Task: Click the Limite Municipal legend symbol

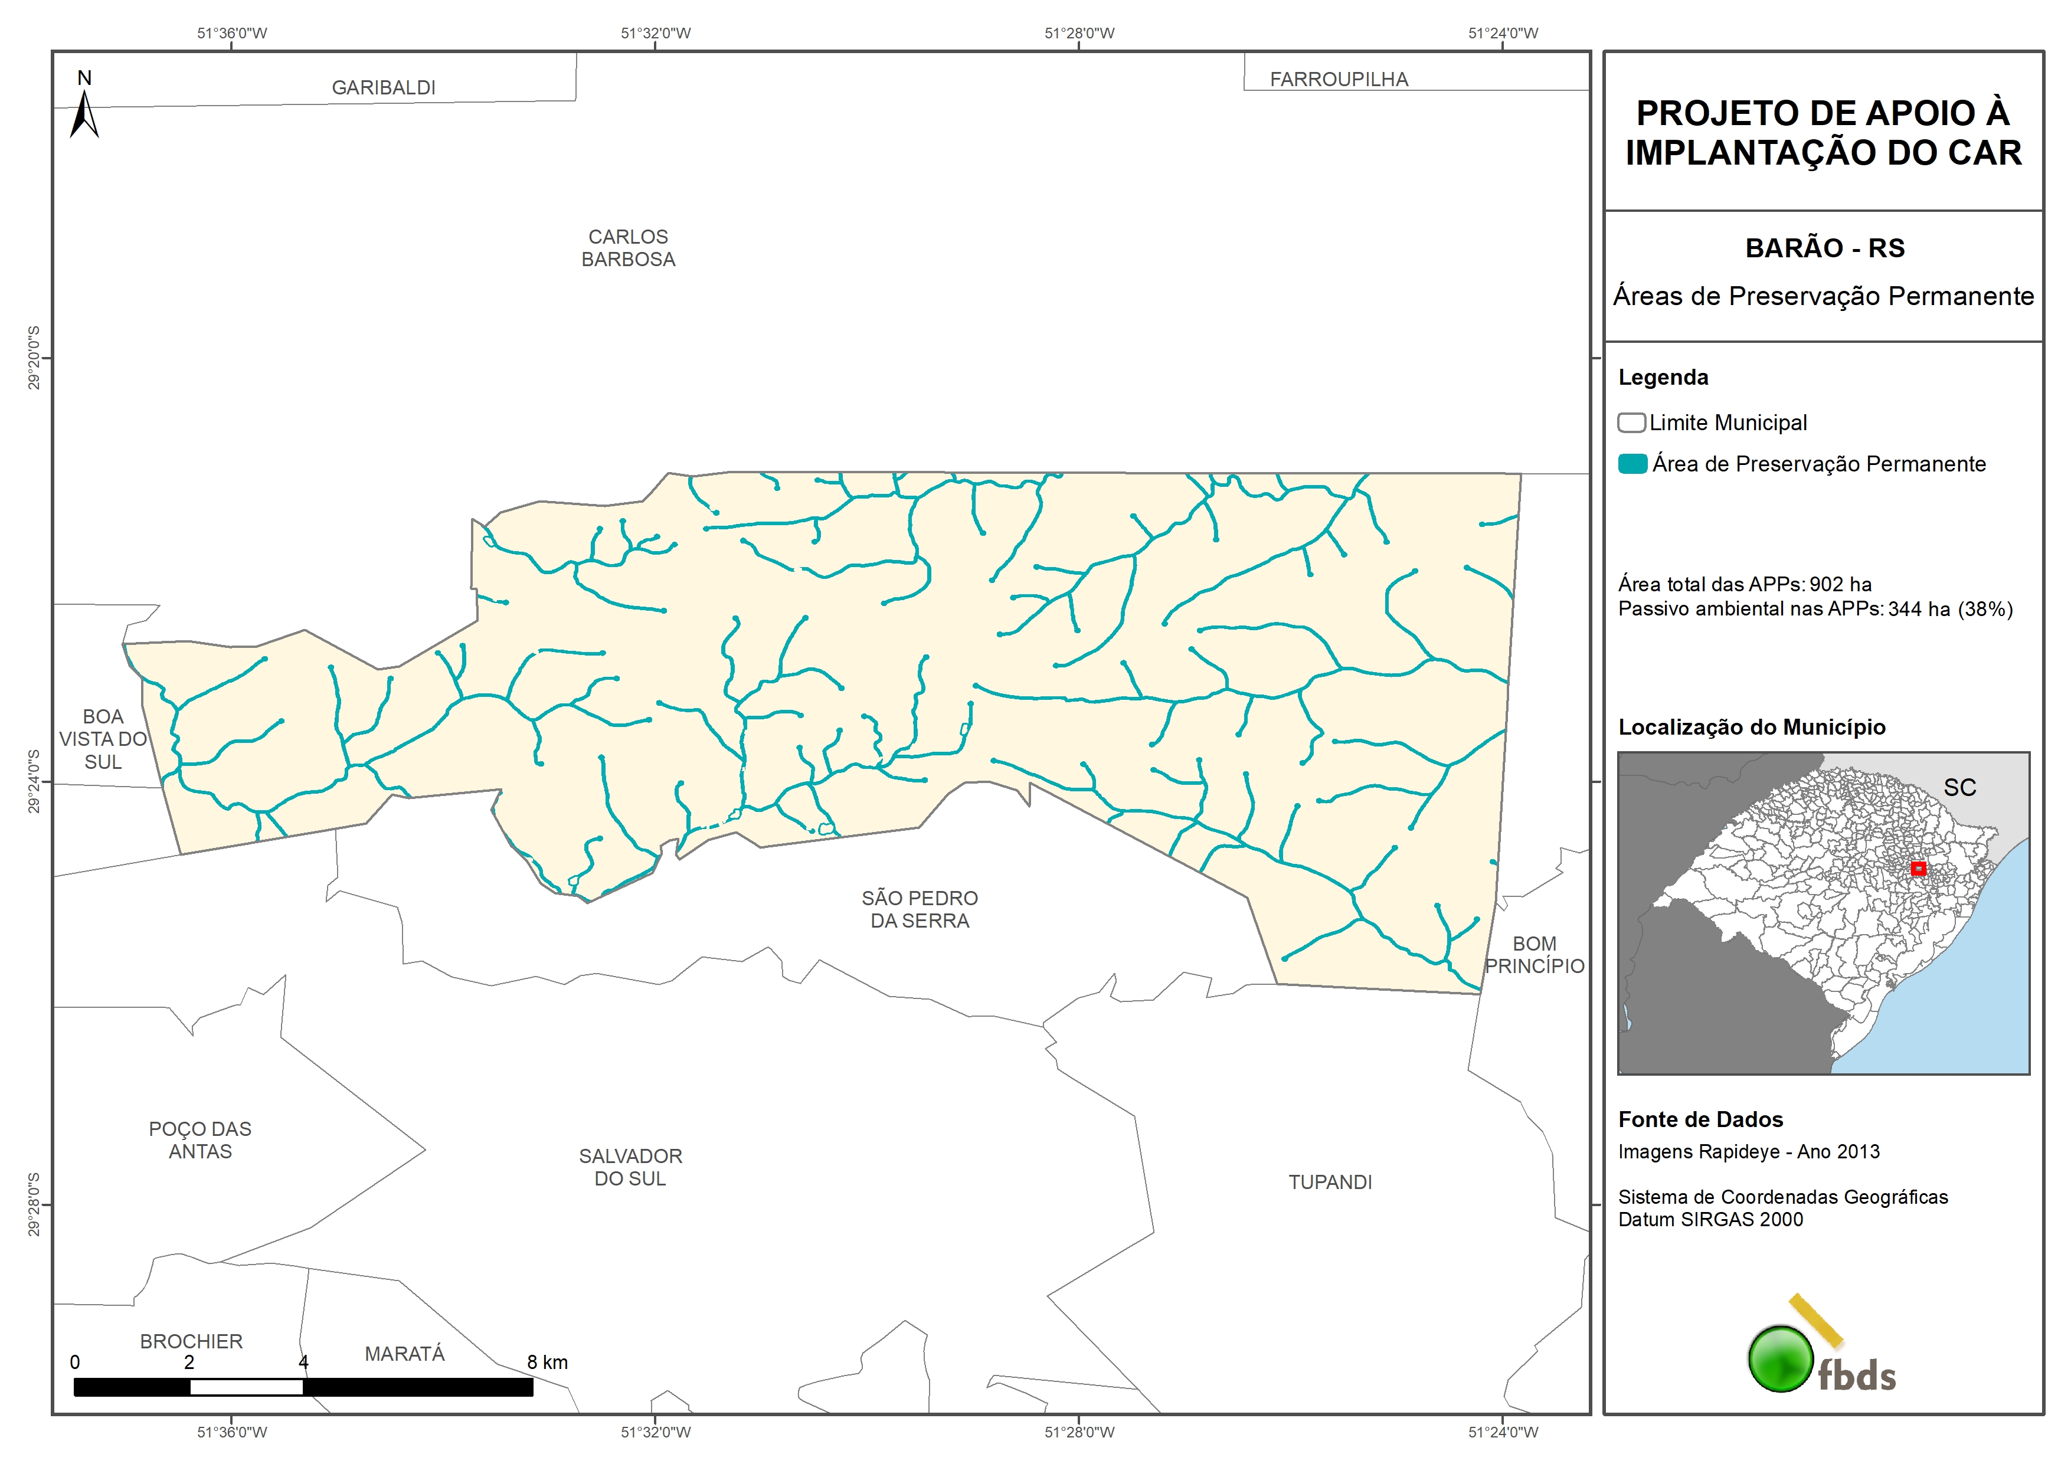Action: tap(1631, 422)
